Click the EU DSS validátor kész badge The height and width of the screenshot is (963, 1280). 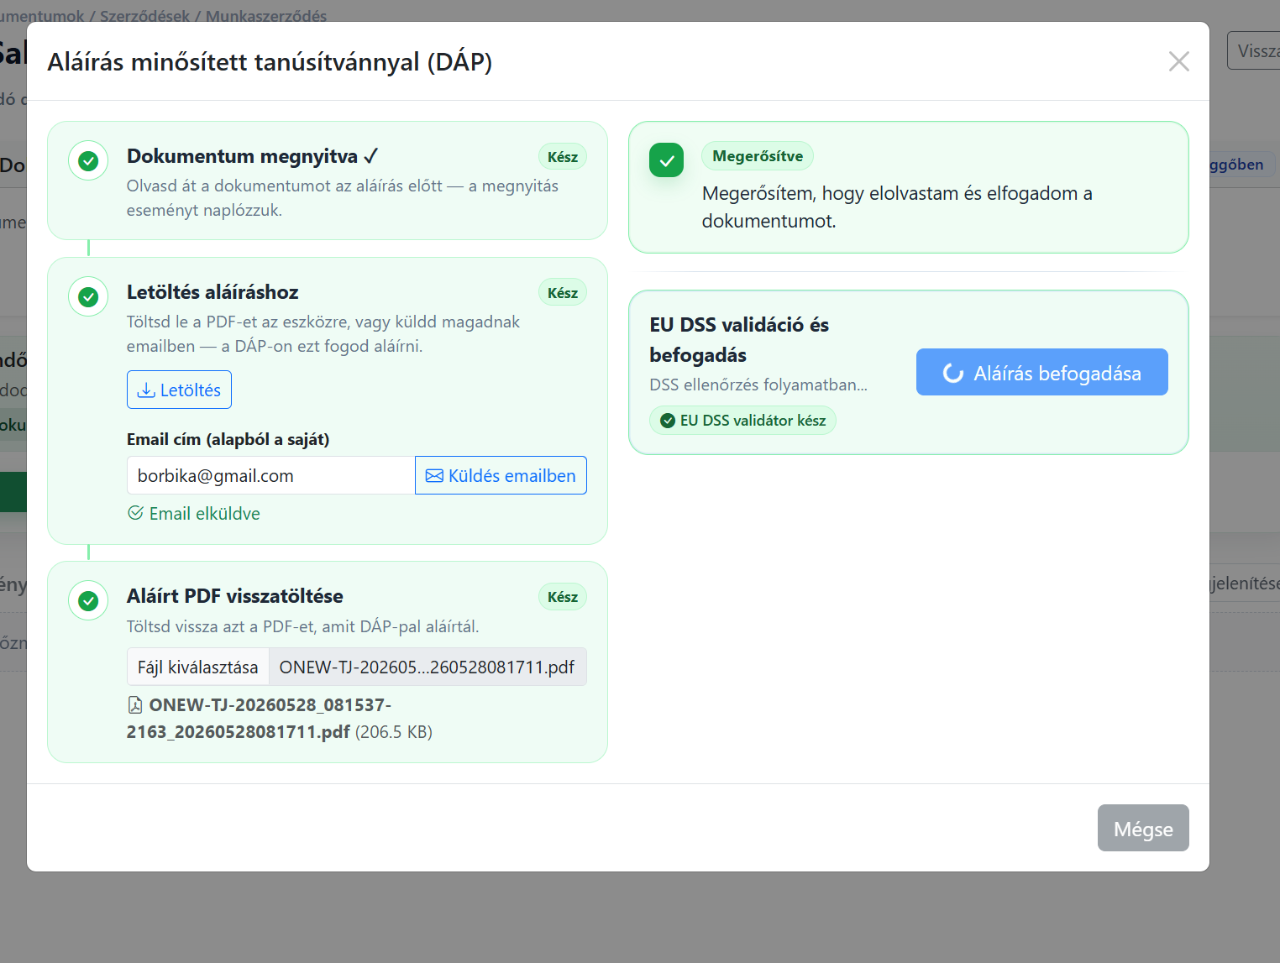742,420
